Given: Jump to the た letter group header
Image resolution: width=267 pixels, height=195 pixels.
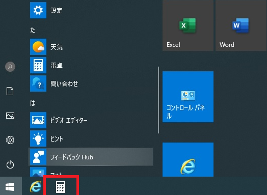Looking at the screenshot, I should (x=33, y=30).
